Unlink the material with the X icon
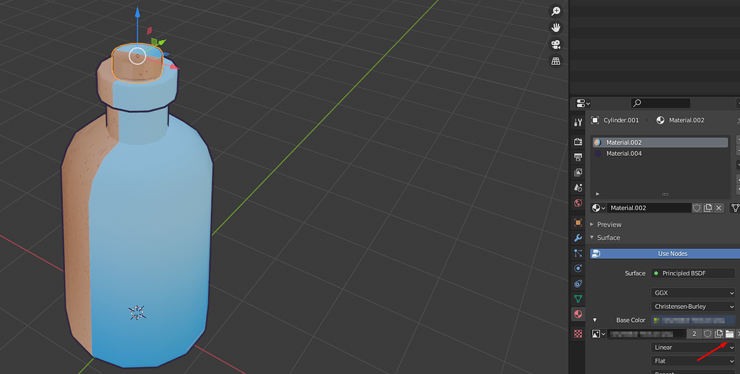The image size is (740, 374). tap(719, 208)
